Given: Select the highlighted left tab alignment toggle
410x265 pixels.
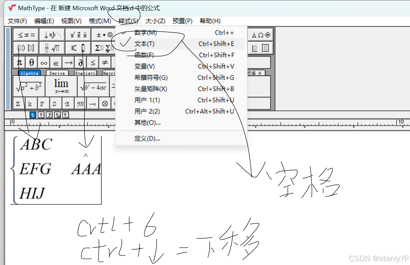Looking at the screenshot, I should click(x=33, y=115).
